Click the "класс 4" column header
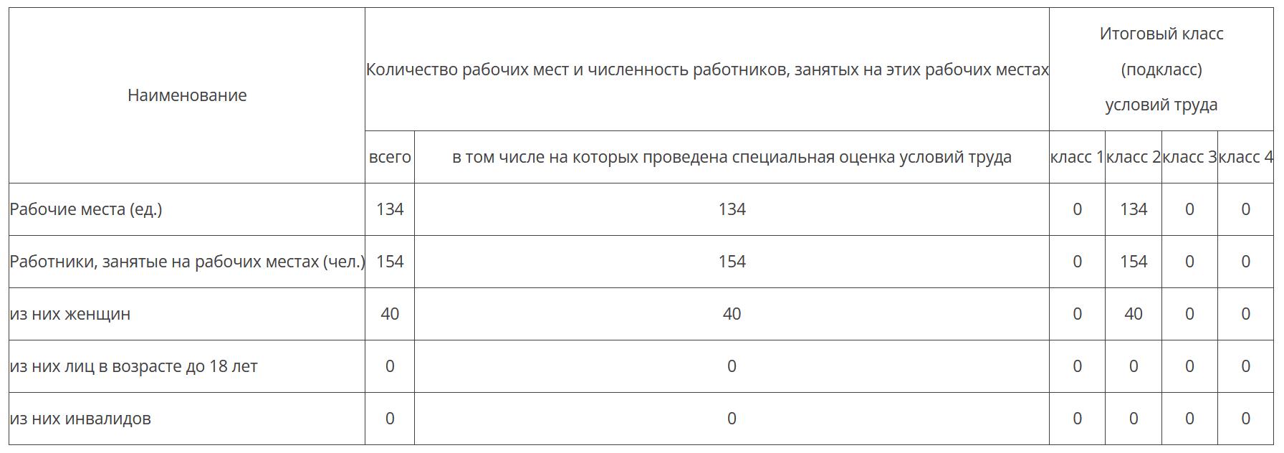1284x453 pixels. click(1245, 157)
